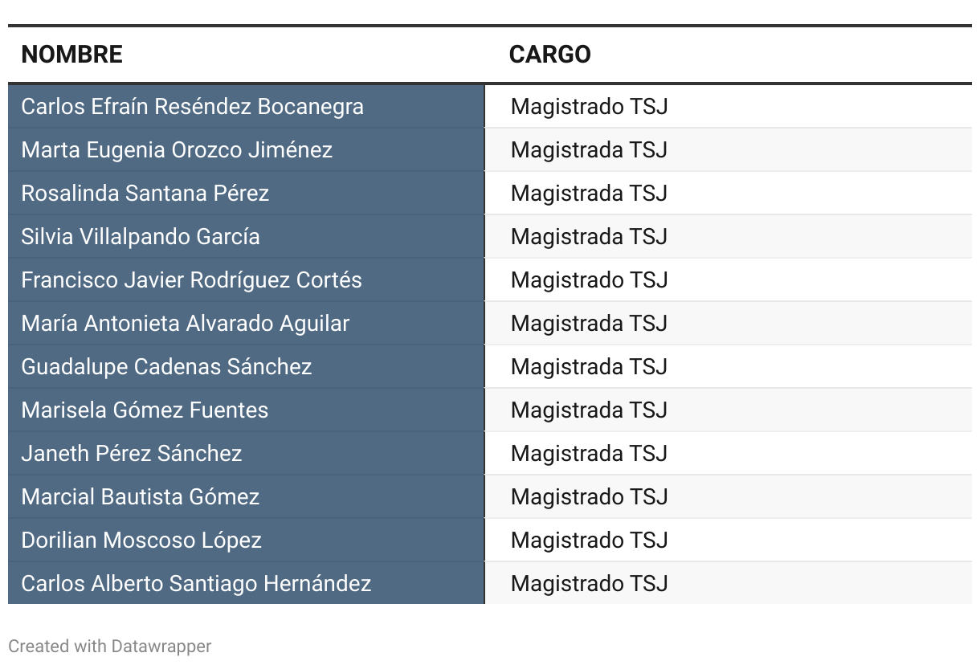Click the Rosalinda Santana Pérez name cell

pos(247,193)
